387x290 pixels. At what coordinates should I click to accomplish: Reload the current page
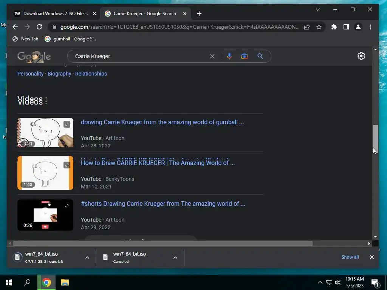pos(39,27)
